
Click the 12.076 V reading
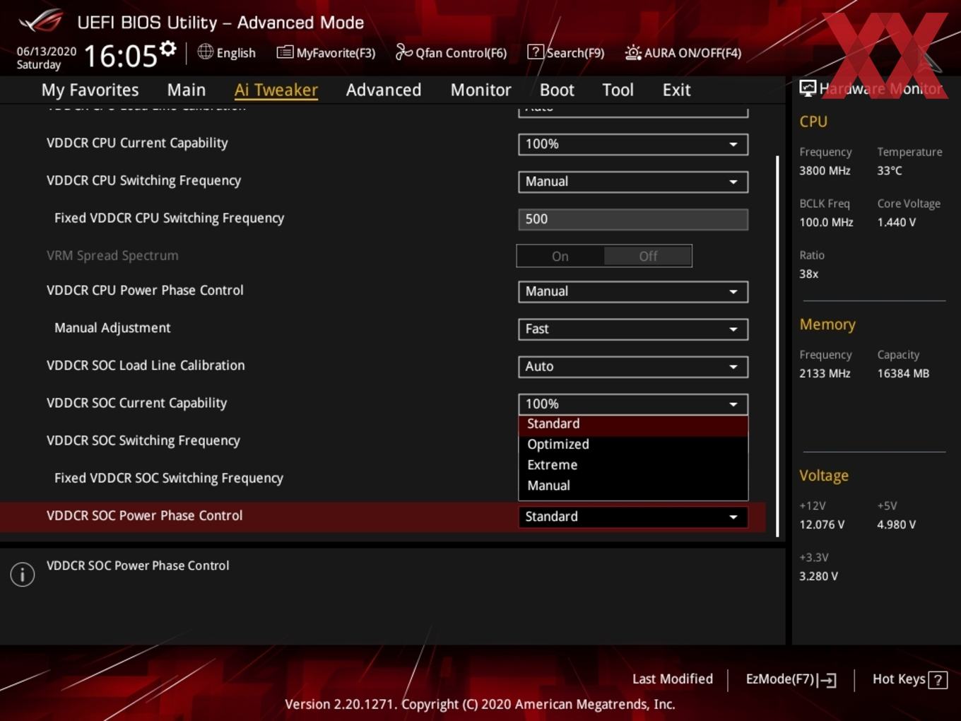[x=822, y=524]
